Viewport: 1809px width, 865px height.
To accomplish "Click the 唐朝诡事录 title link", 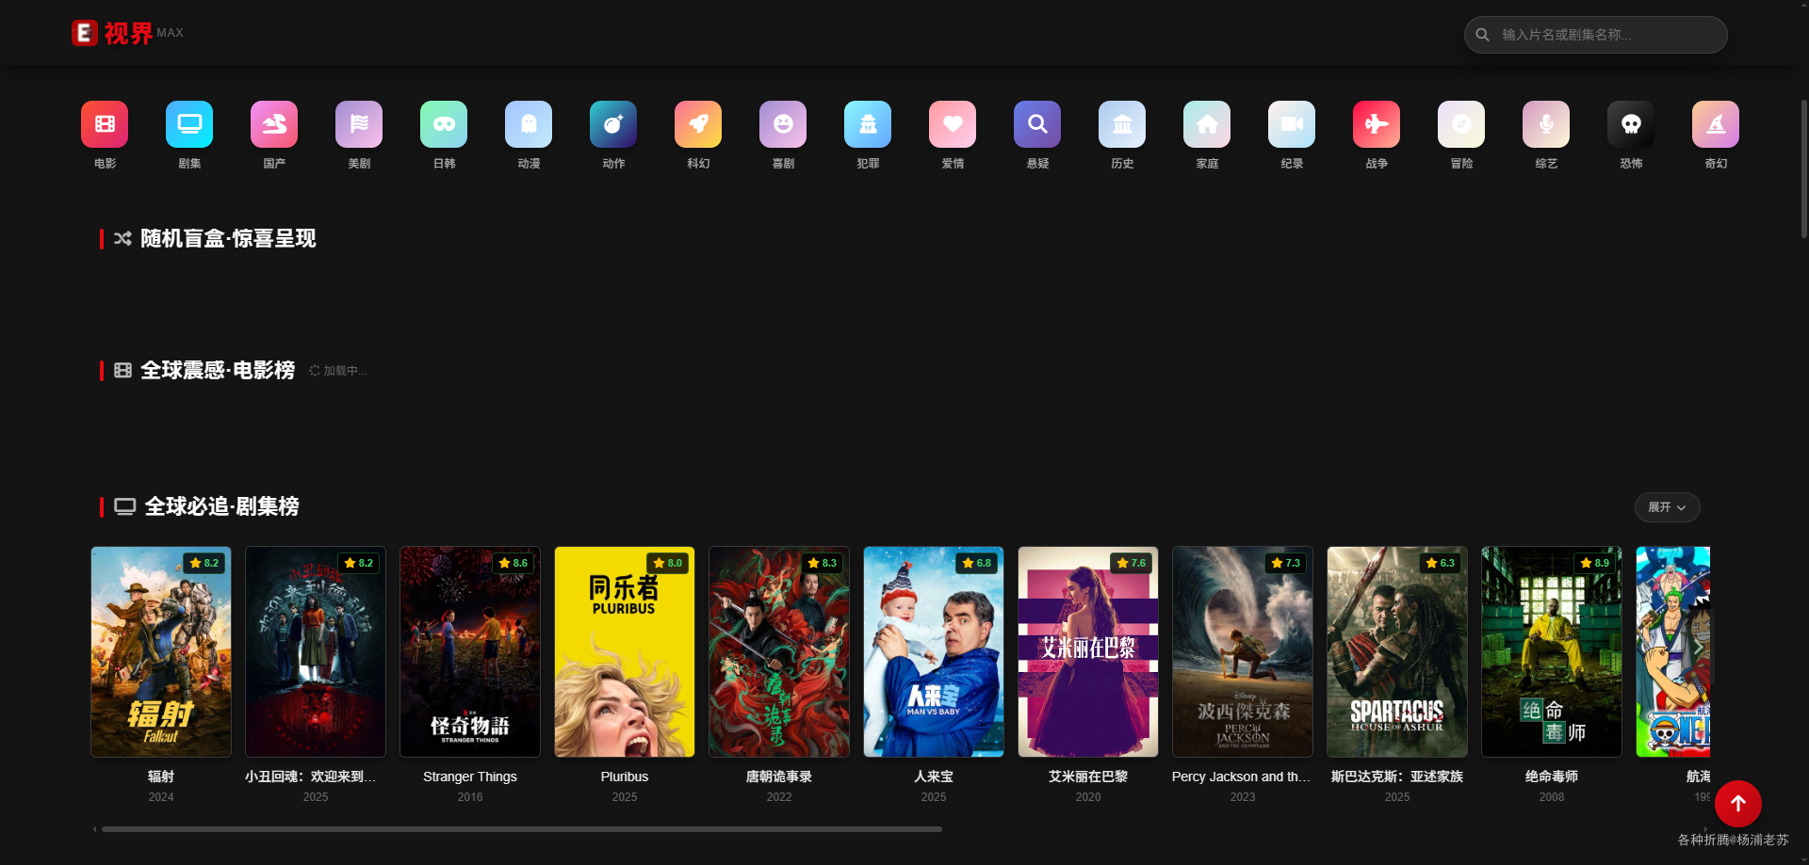I will (x=779, y=777).
